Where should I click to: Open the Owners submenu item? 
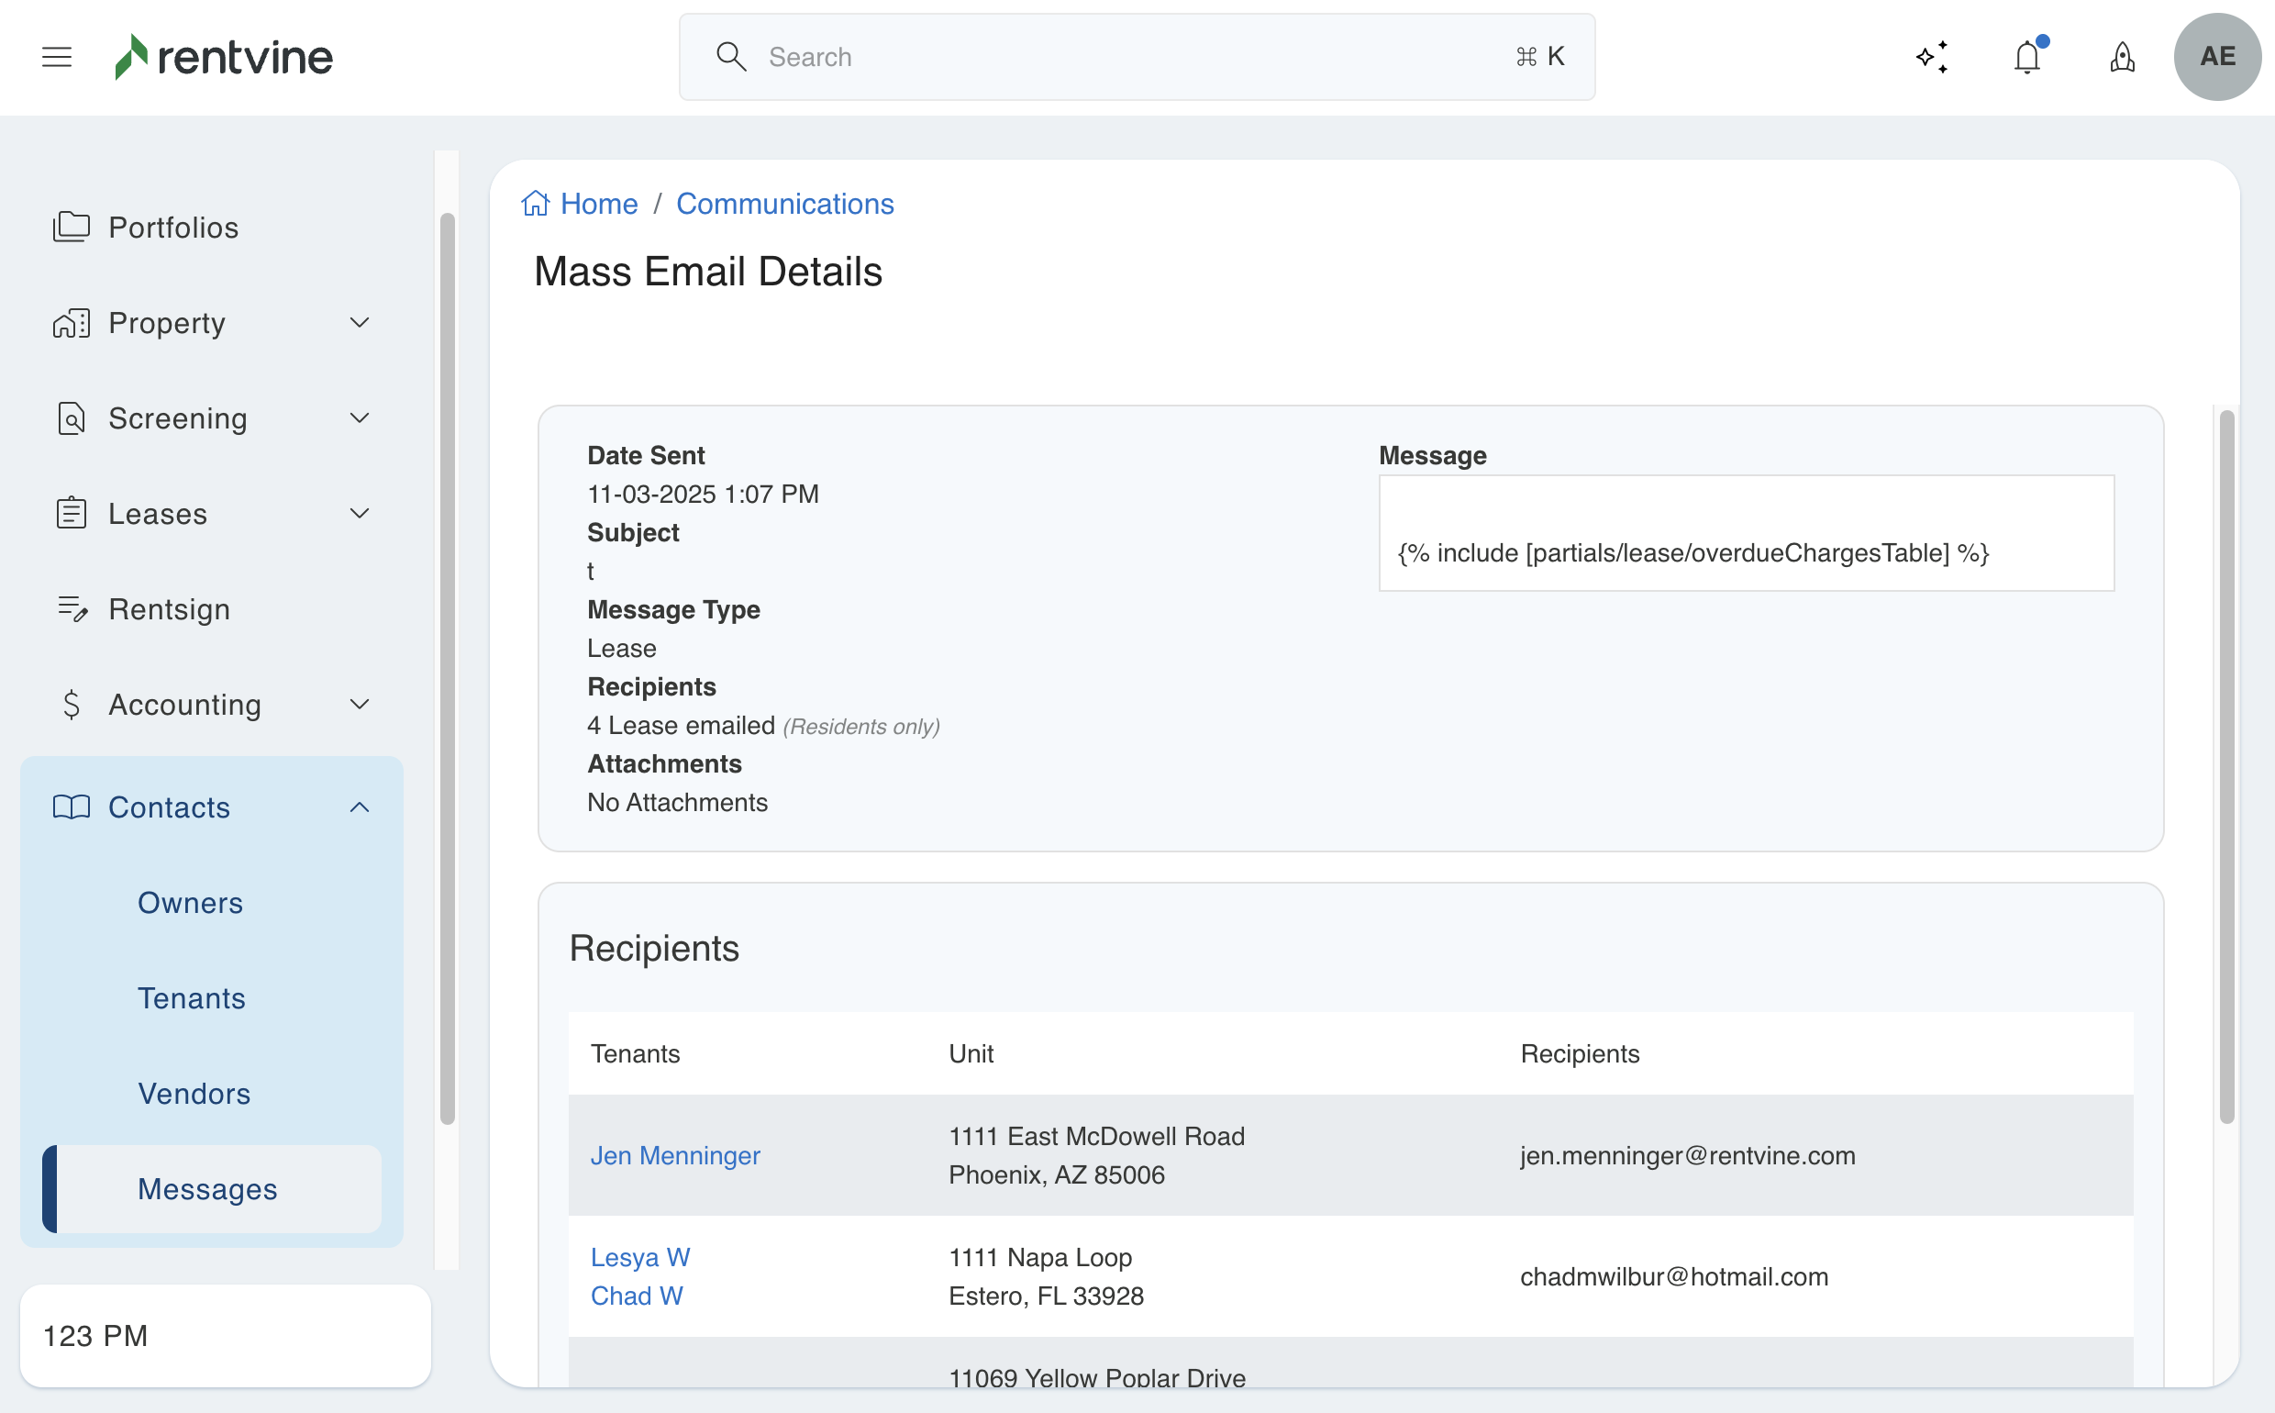click(x=190, y=903)
